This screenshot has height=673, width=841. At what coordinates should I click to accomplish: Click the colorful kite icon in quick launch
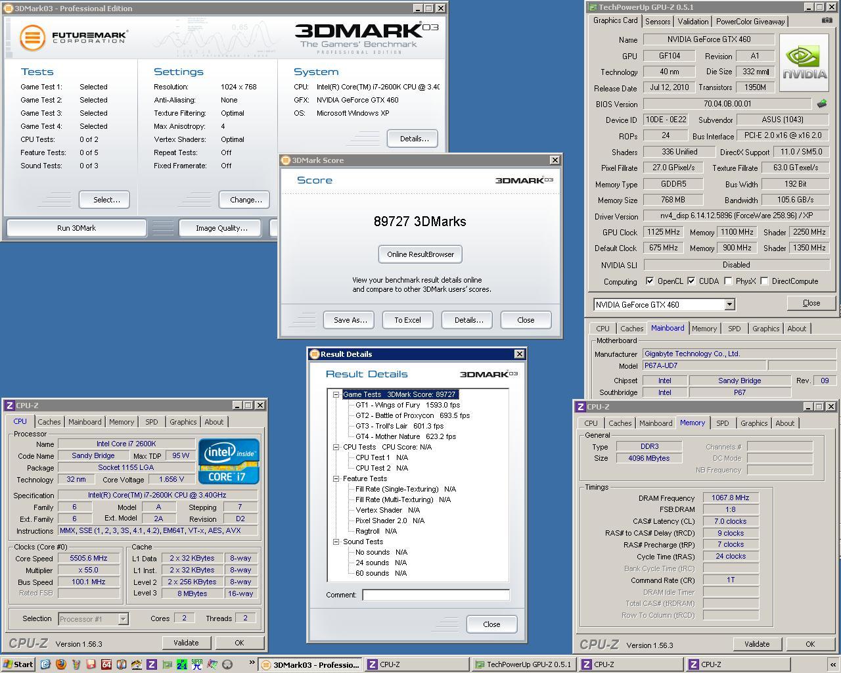(212, 664)
